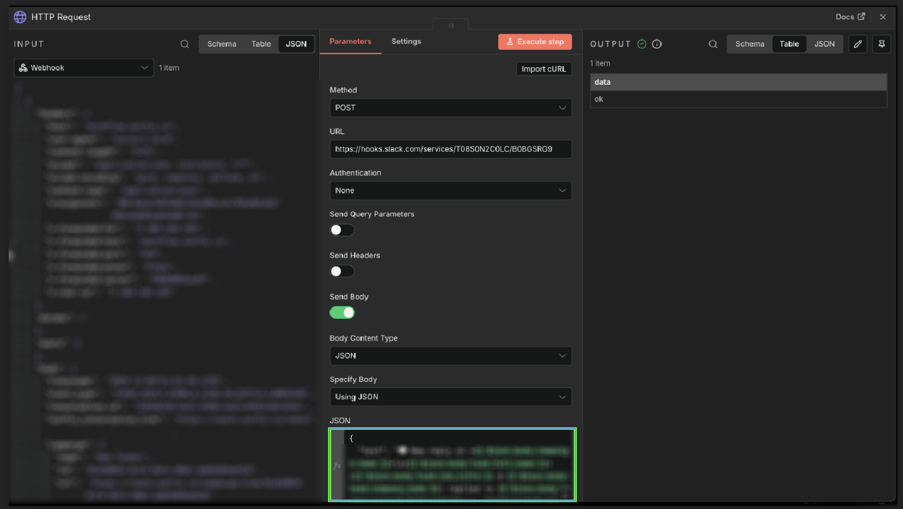Close the HTTP Request panel
Viewport: 903px width, 509px height.
pyautogui.click(x=882, y=17)
